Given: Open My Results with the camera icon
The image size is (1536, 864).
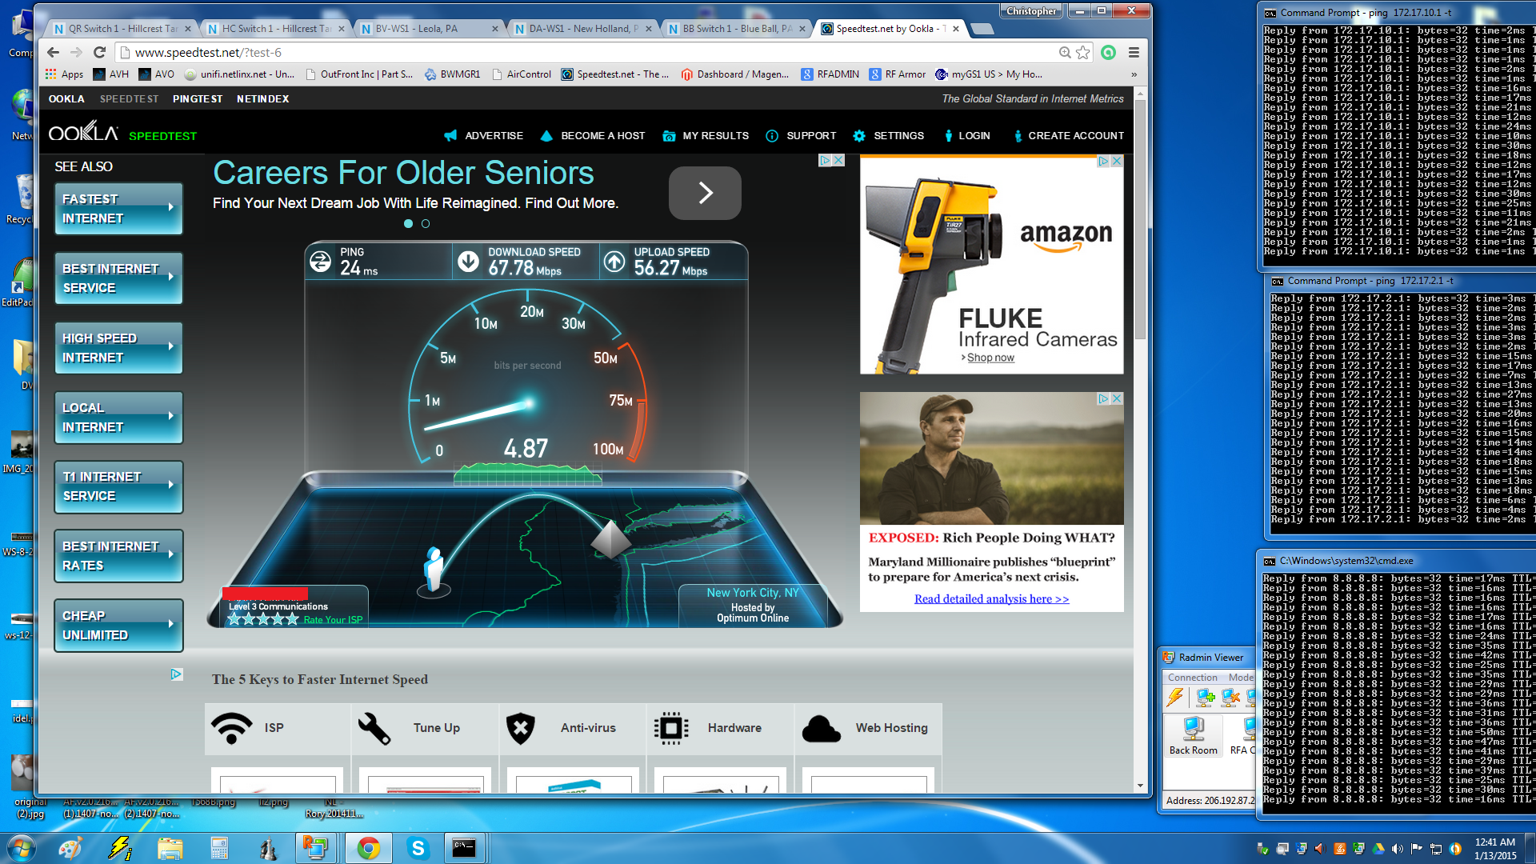Looking at the screenshot, I should [706, 136].
